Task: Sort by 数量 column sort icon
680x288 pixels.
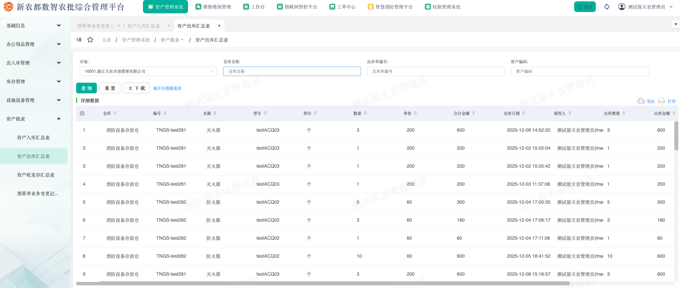Action: 365,113
